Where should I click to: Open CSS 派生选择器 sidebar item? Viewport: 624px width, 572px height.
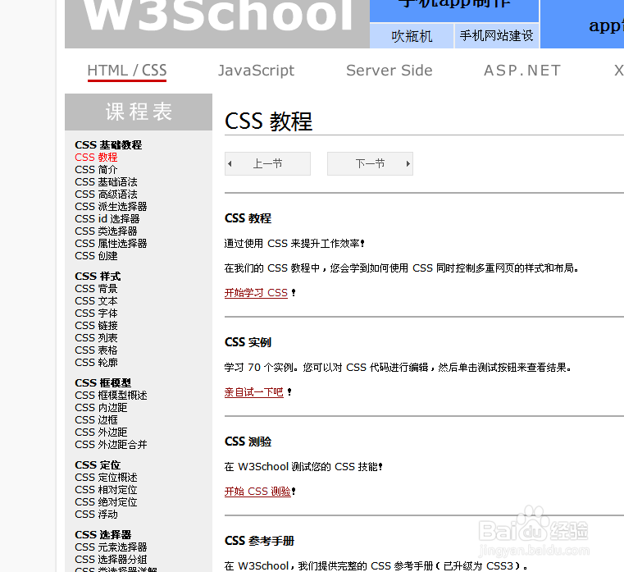(x=111, y=207)
